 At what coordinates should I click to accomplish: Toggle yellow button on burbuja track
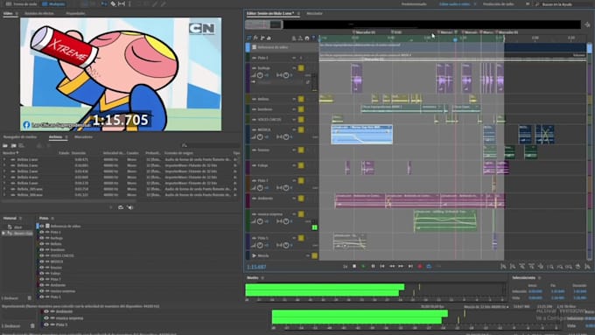click(x=301, y=68)
